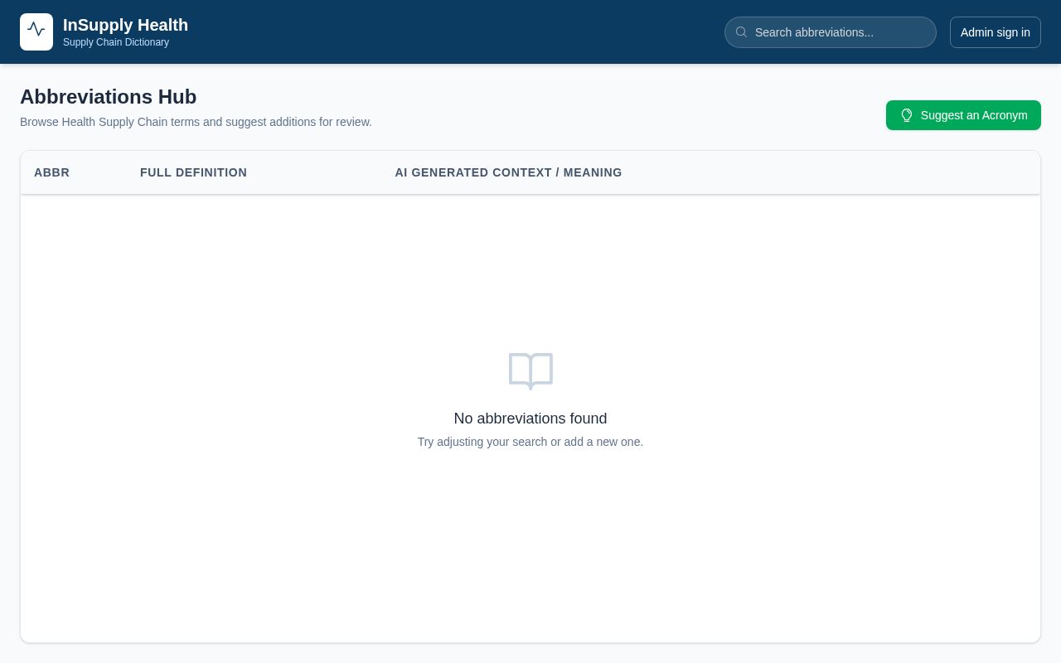Viewport: 1061px width, 663px height.
Task: Select the FULL DEFINITION column header
Action: click(193, 172)
